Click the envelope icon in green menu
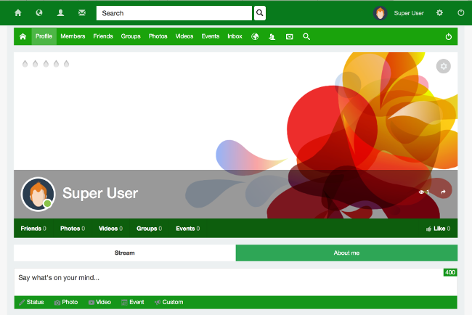 pyautogui.click(x=289, y=37)
